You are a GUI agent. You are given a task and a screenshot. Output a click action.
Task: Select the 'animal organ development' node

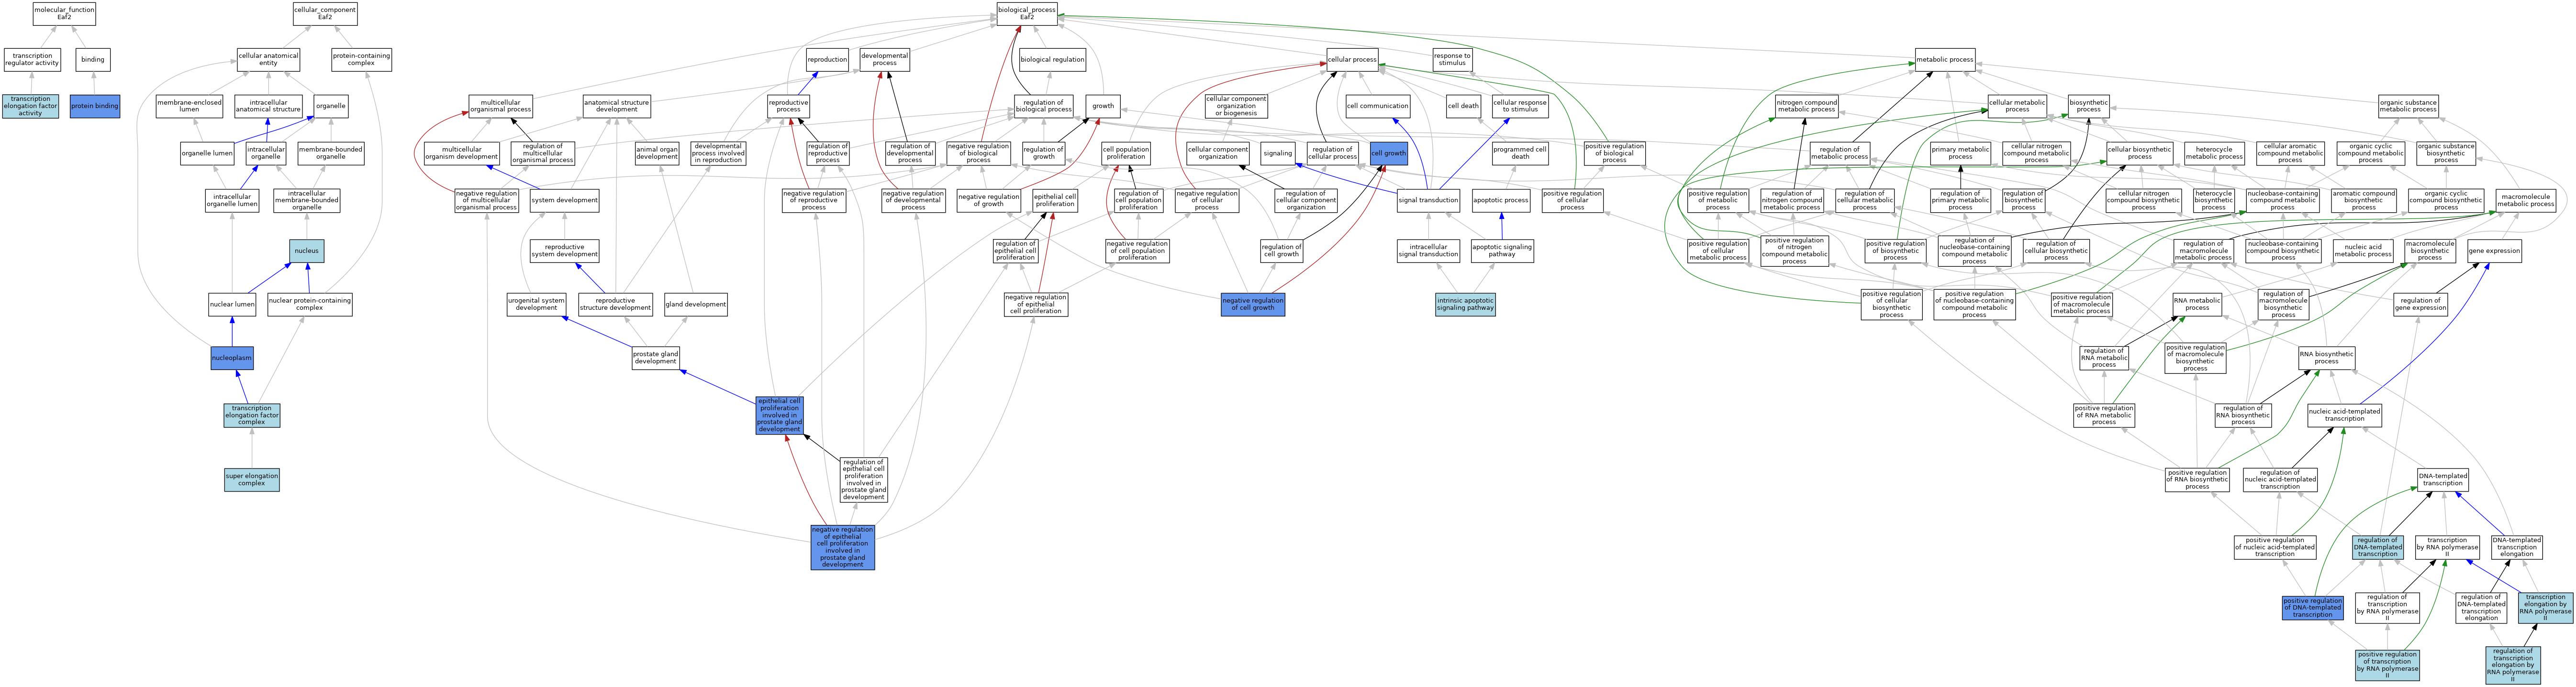(x=657, y=154)
